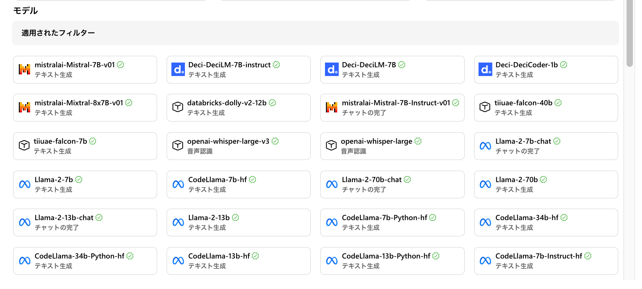This screenshot has width=642, height=289.
Task: Select the openai-whisper-large model card
Action: point(392,146)
